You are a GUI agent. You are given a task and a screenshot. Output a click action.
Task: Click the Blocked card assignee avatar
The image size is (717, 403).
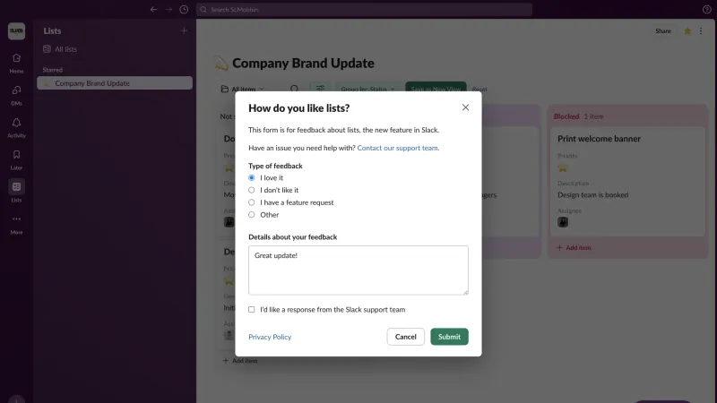(x=563, y=222)
